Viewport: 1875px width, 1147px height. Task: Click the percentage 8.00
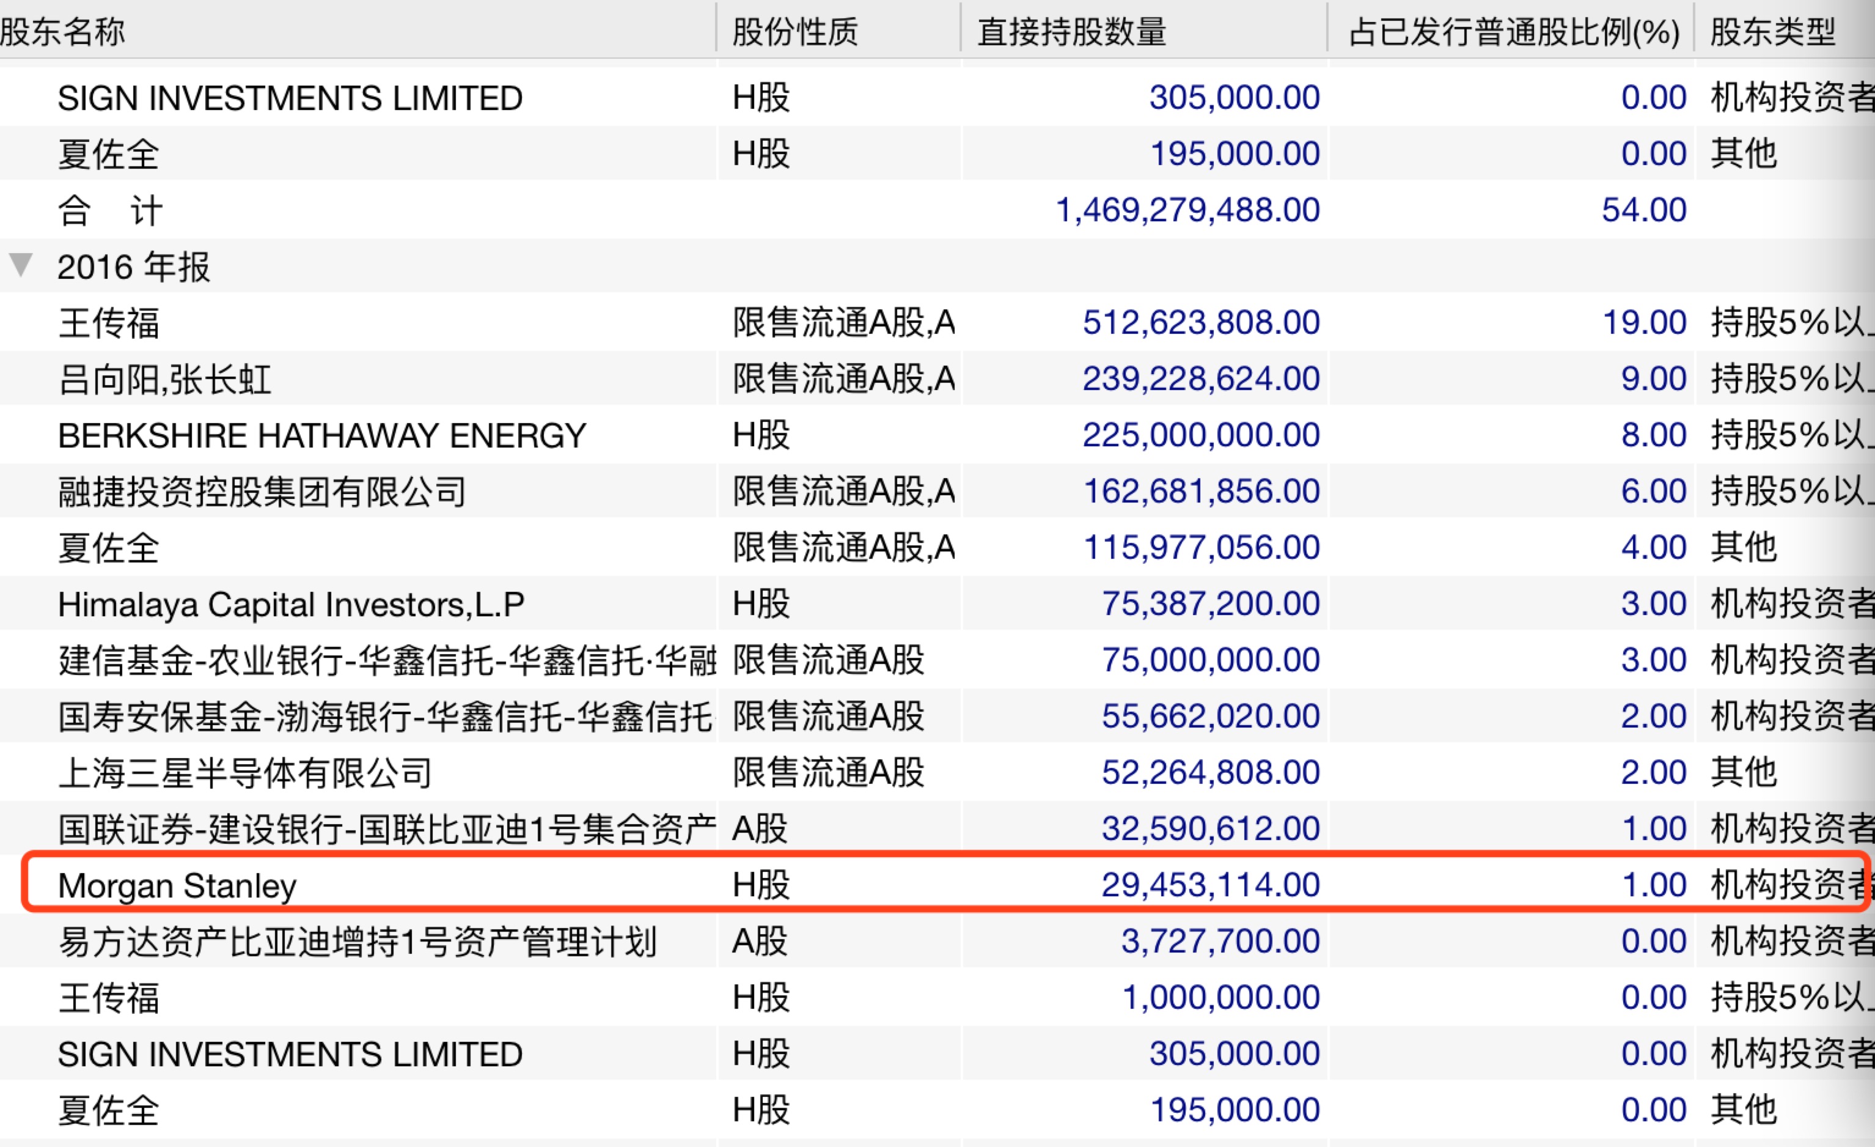[1654, 435]
